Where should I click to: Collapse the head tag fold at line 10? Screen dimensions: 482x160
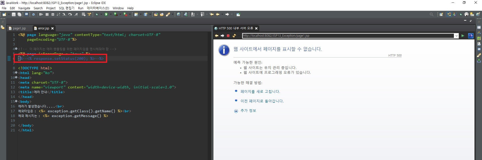pyautogui.click(x=16, y=77)
